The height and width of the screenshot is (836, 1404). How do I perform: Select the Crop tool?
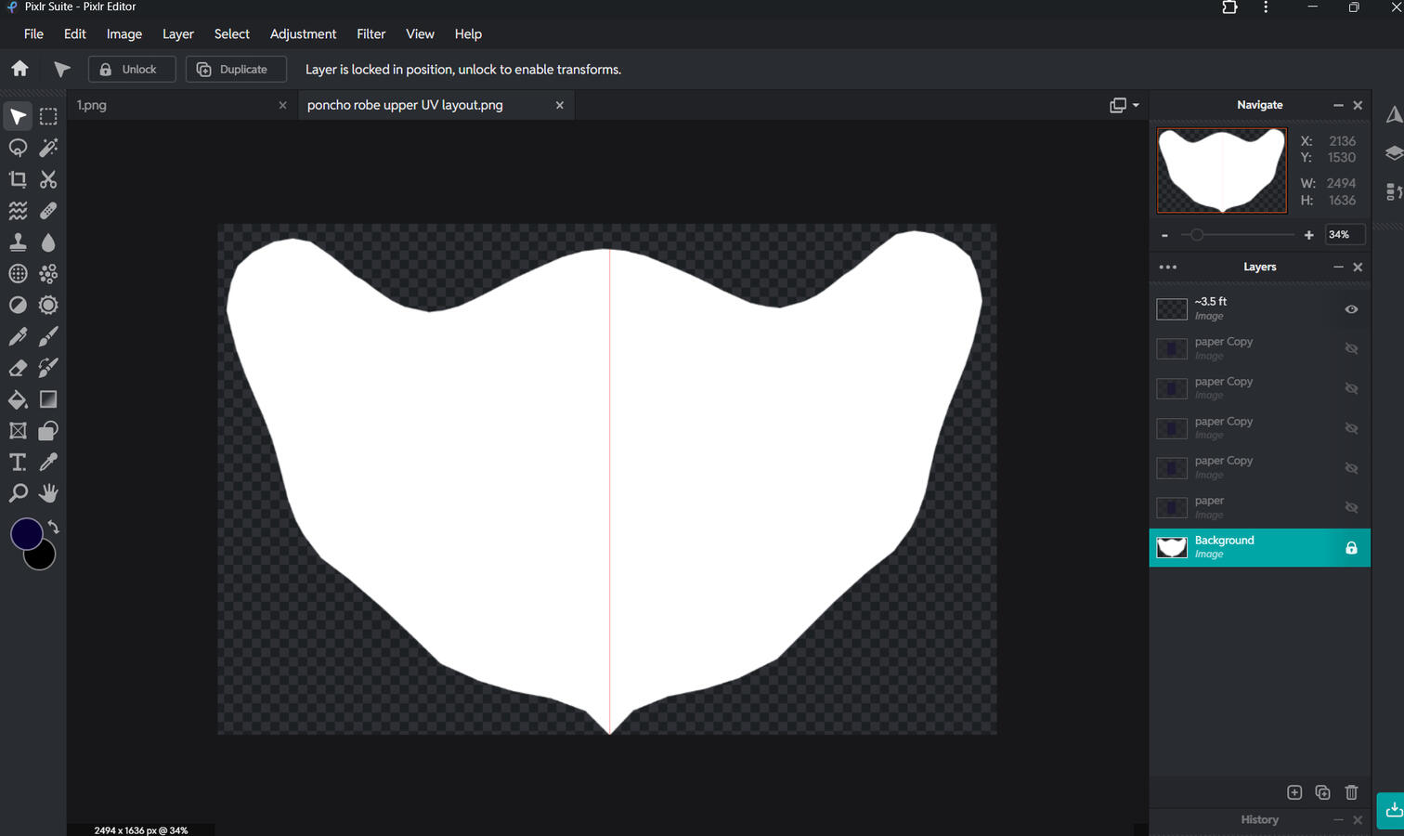point(18,179)
